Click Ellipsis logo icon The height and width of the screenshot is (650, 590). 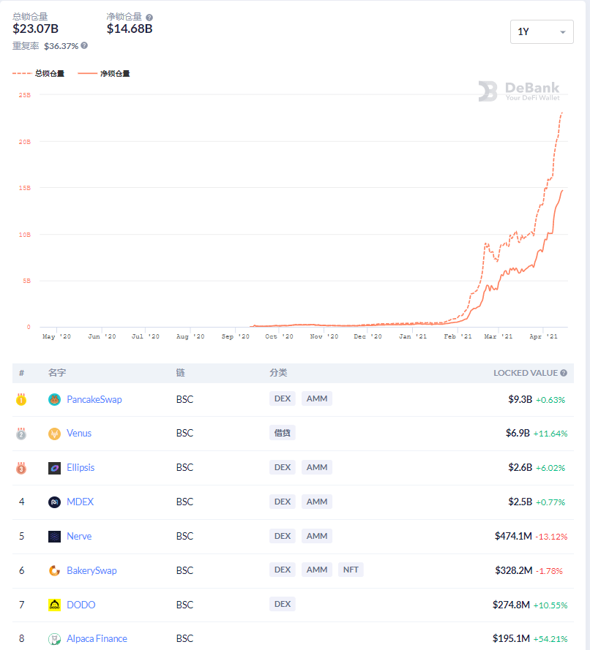coord(54,468)
